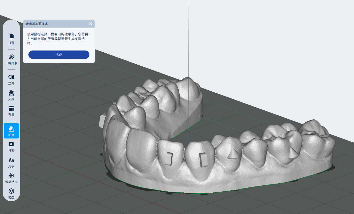Screen dimensions: 354x214
Task: Open the 支撑 support tool
Action: coord(11,95)
